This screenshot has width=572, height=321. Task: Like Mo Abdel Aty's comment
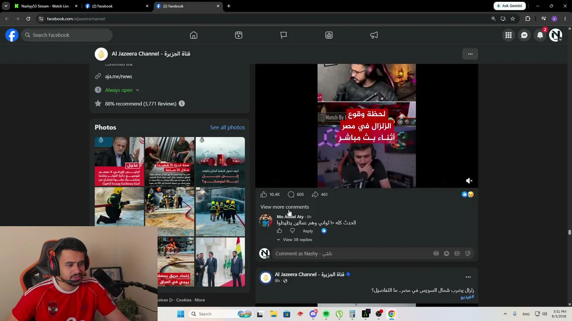279,231
